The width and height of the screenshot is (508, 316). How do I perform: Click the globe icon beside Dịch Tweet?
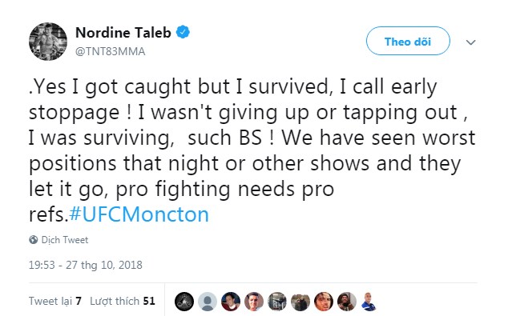point(34,240)
